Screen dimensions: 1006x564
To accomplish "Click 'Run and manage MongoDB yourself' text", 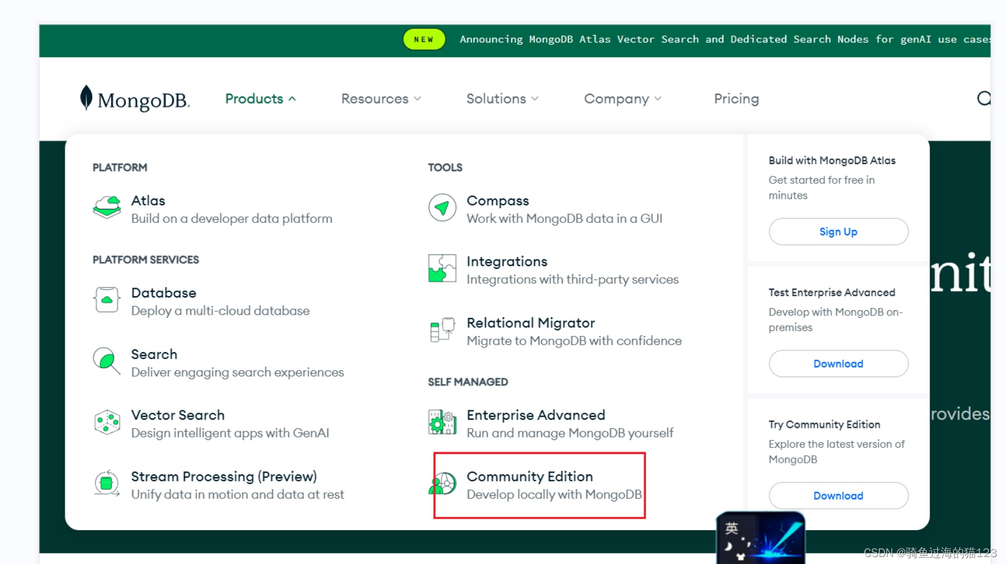I will pos(570,433).
